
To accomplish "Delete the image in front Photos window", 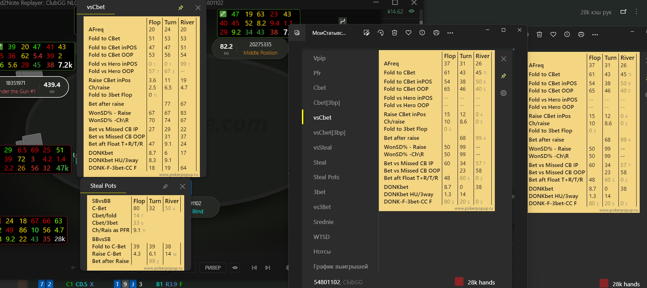I will coord(395,33).
